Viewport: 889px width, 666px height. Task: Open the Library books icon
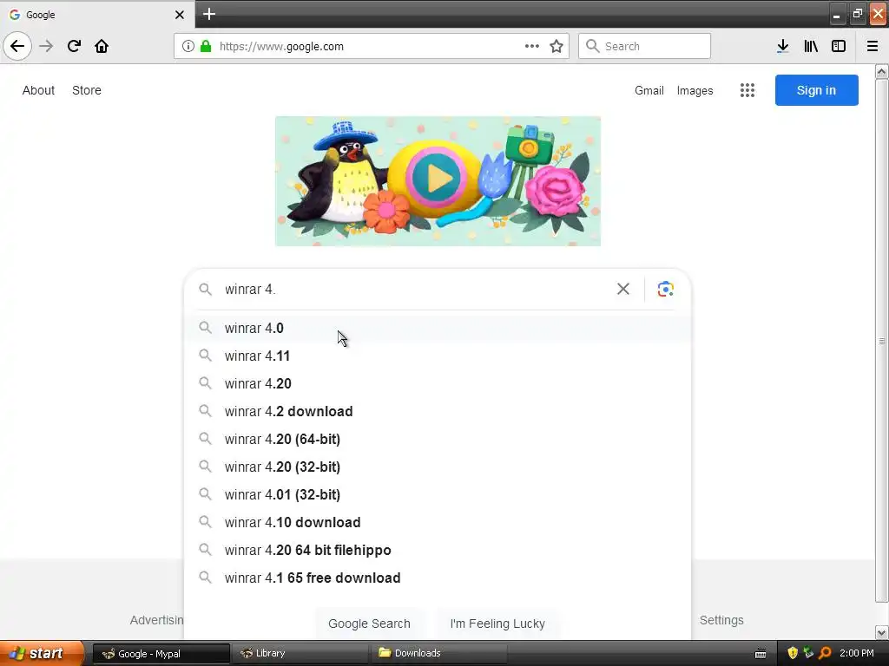click(811, 46)
